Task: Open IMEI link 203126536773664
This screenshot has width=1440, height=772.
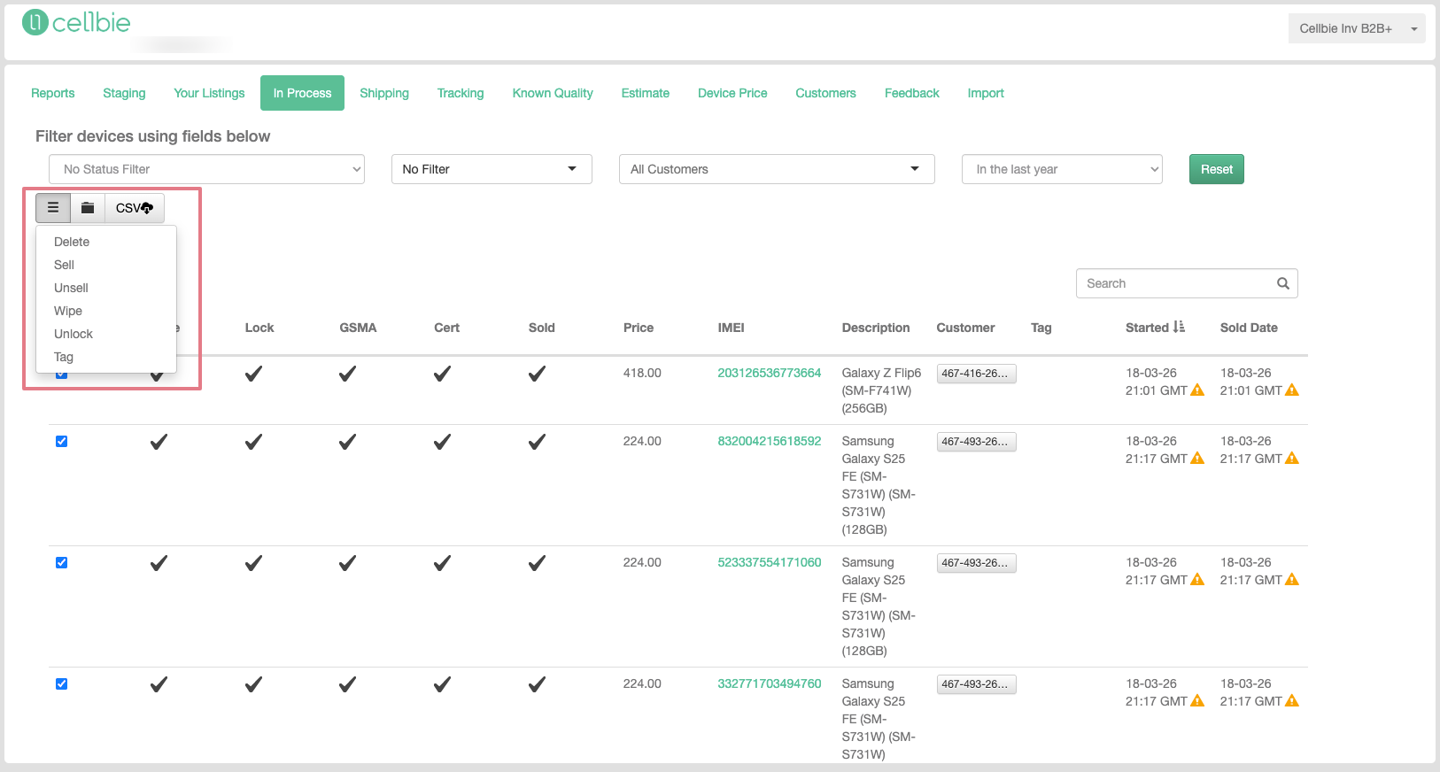Action: pos(770,373)
